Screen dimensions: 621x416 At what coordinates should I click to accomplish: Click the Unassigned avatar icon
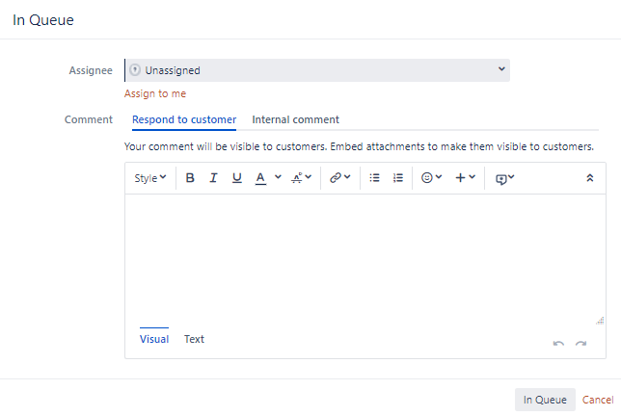click(135, 70)
